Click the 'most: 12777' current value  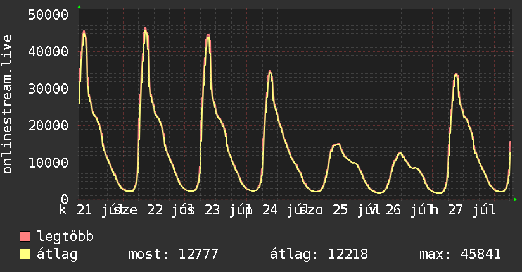coord(173,254)
